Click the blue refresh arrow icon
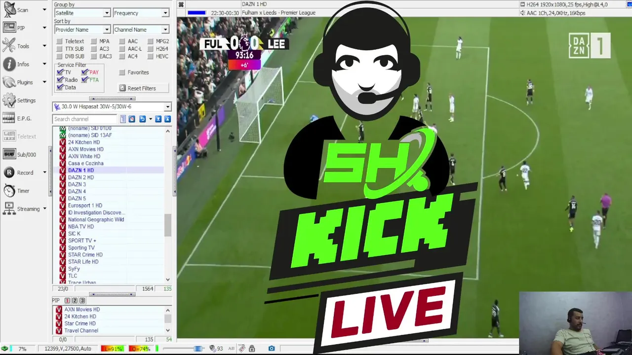The image size is (632, 355). tap(143, 119)
